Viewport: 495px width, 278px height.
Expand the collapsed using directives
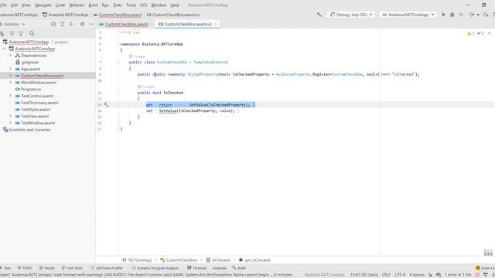coord(136,32)
